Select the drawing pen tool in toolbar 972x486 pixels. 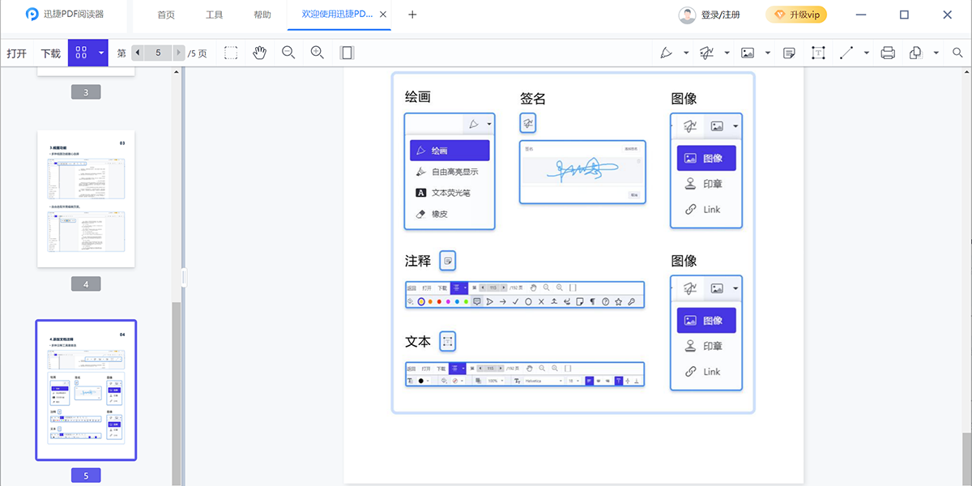[x=666, y=53]
